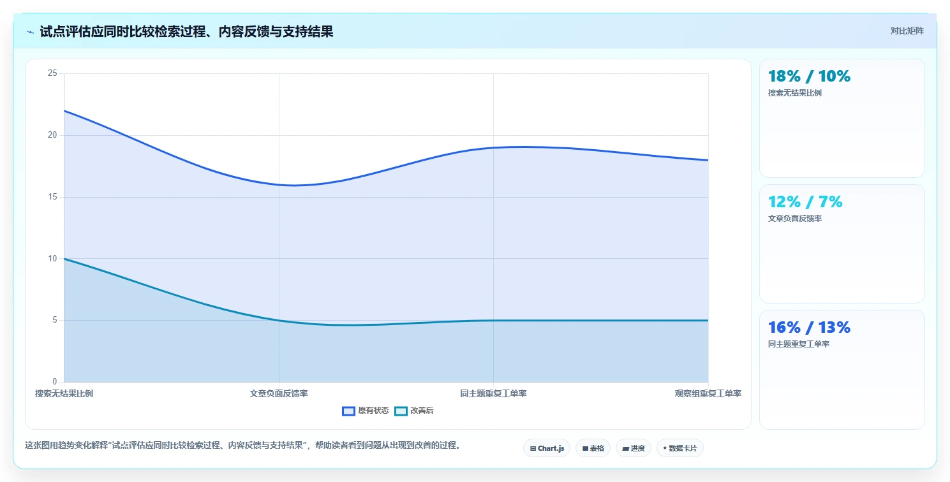Click the lightning icon beside the title
Viewport: 950px width, 482px height.
point(30,32)
